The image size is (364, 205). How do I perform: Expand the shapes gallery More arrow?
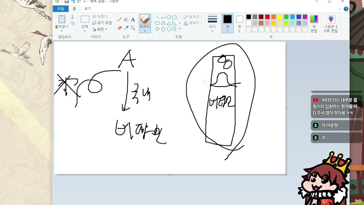coord(180,29)
